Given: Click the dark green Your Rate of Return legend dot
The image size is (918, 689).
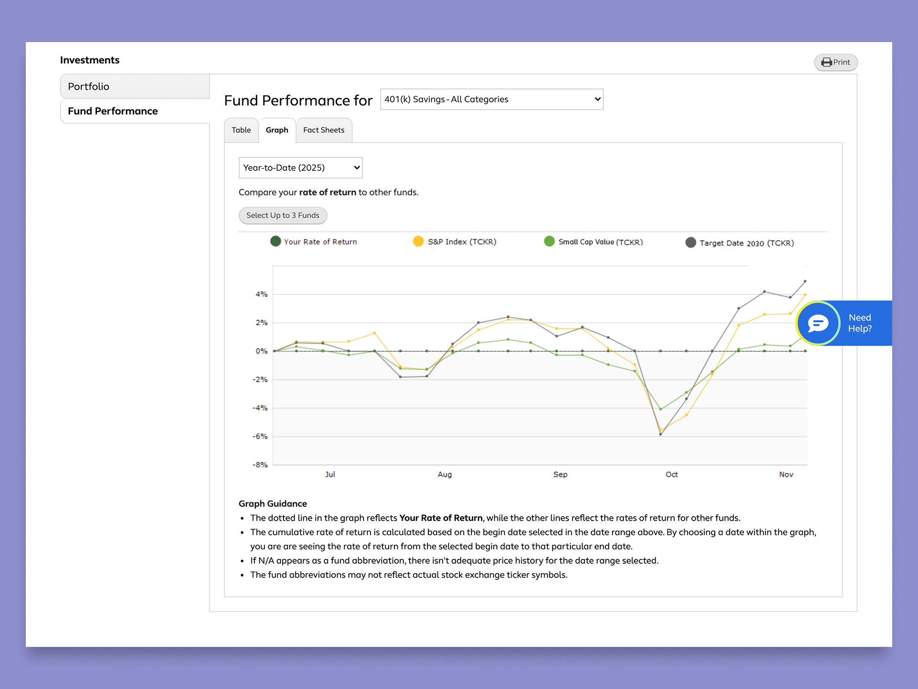Looking at the screenshot, I should point(275,241).
